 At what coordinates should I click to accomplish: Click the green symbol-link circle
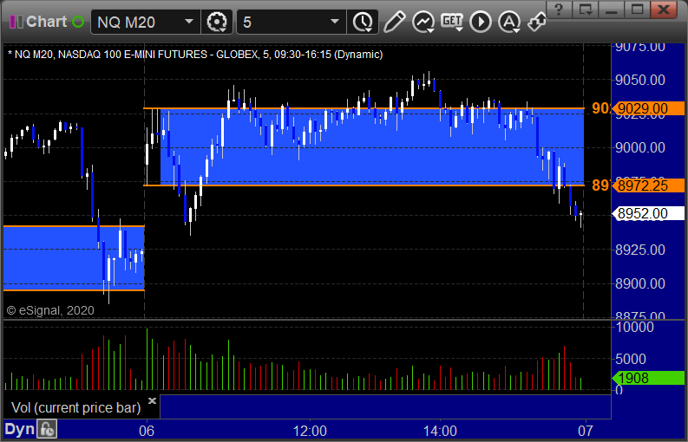pos(78,22)
